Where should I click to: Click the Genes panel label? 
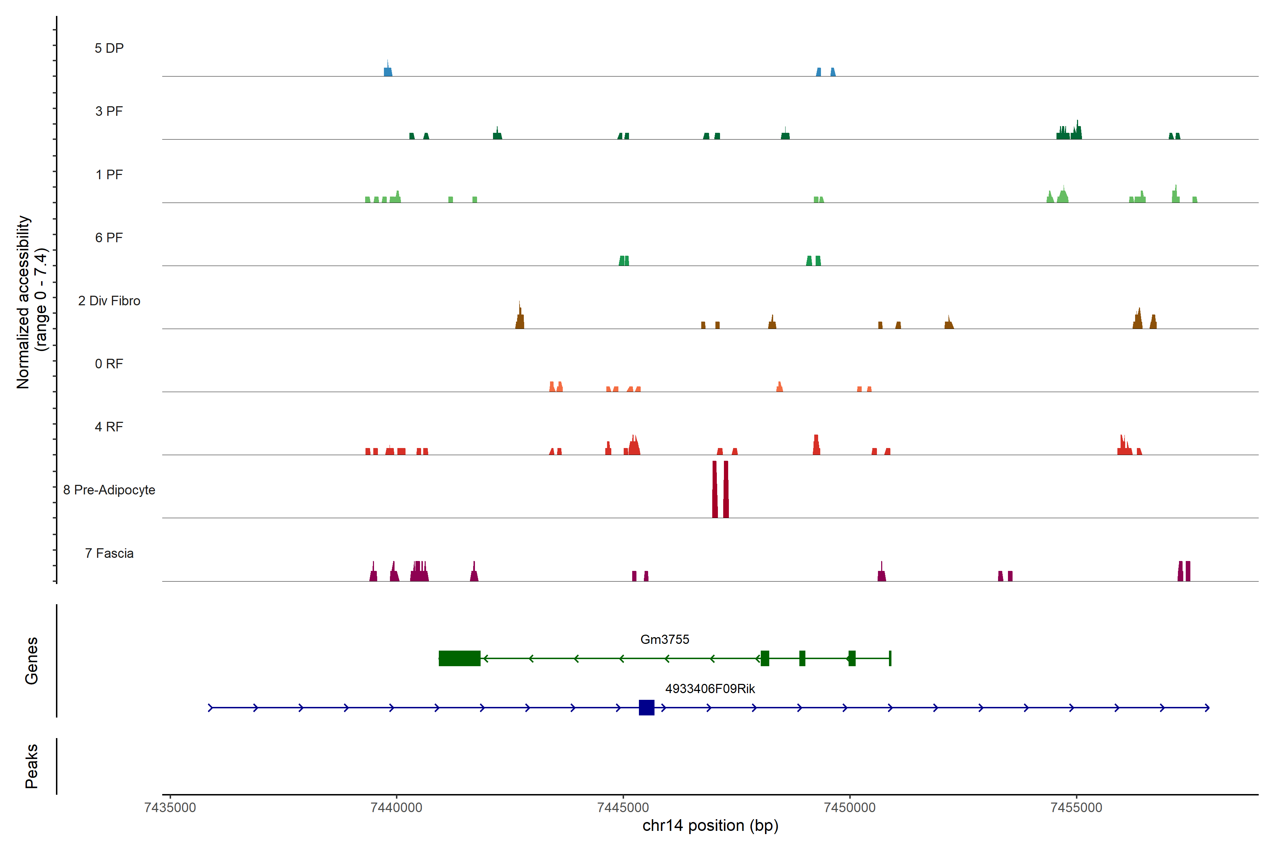[32, 660]
